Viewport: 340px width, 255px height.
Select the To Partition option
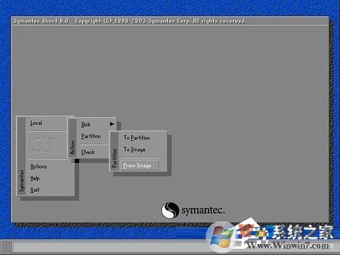tap(137, 137)
